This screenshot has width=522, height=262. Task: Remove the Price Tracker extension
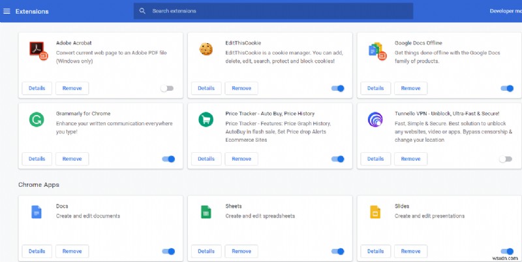coord(241,159)
